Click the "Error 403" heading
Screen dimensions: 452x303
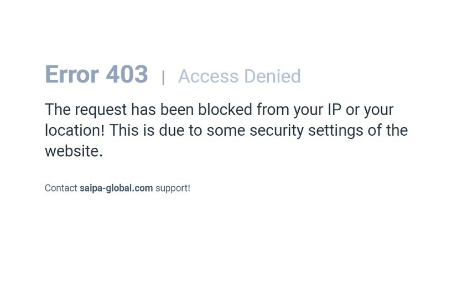(96, 74)
